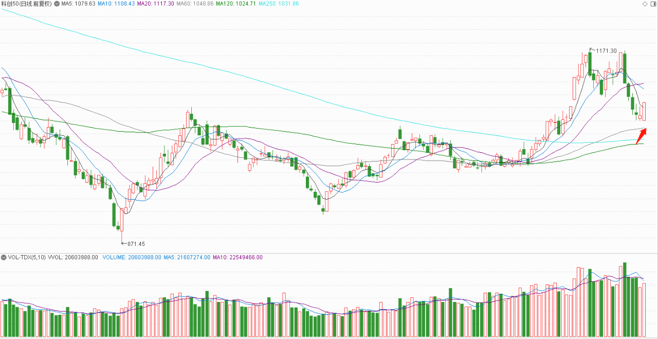The height and width of the screenshot is (339, 658).
Task: Click the latest red candlestick on chart
Action: pyautogui.click(x=644, y=111)
